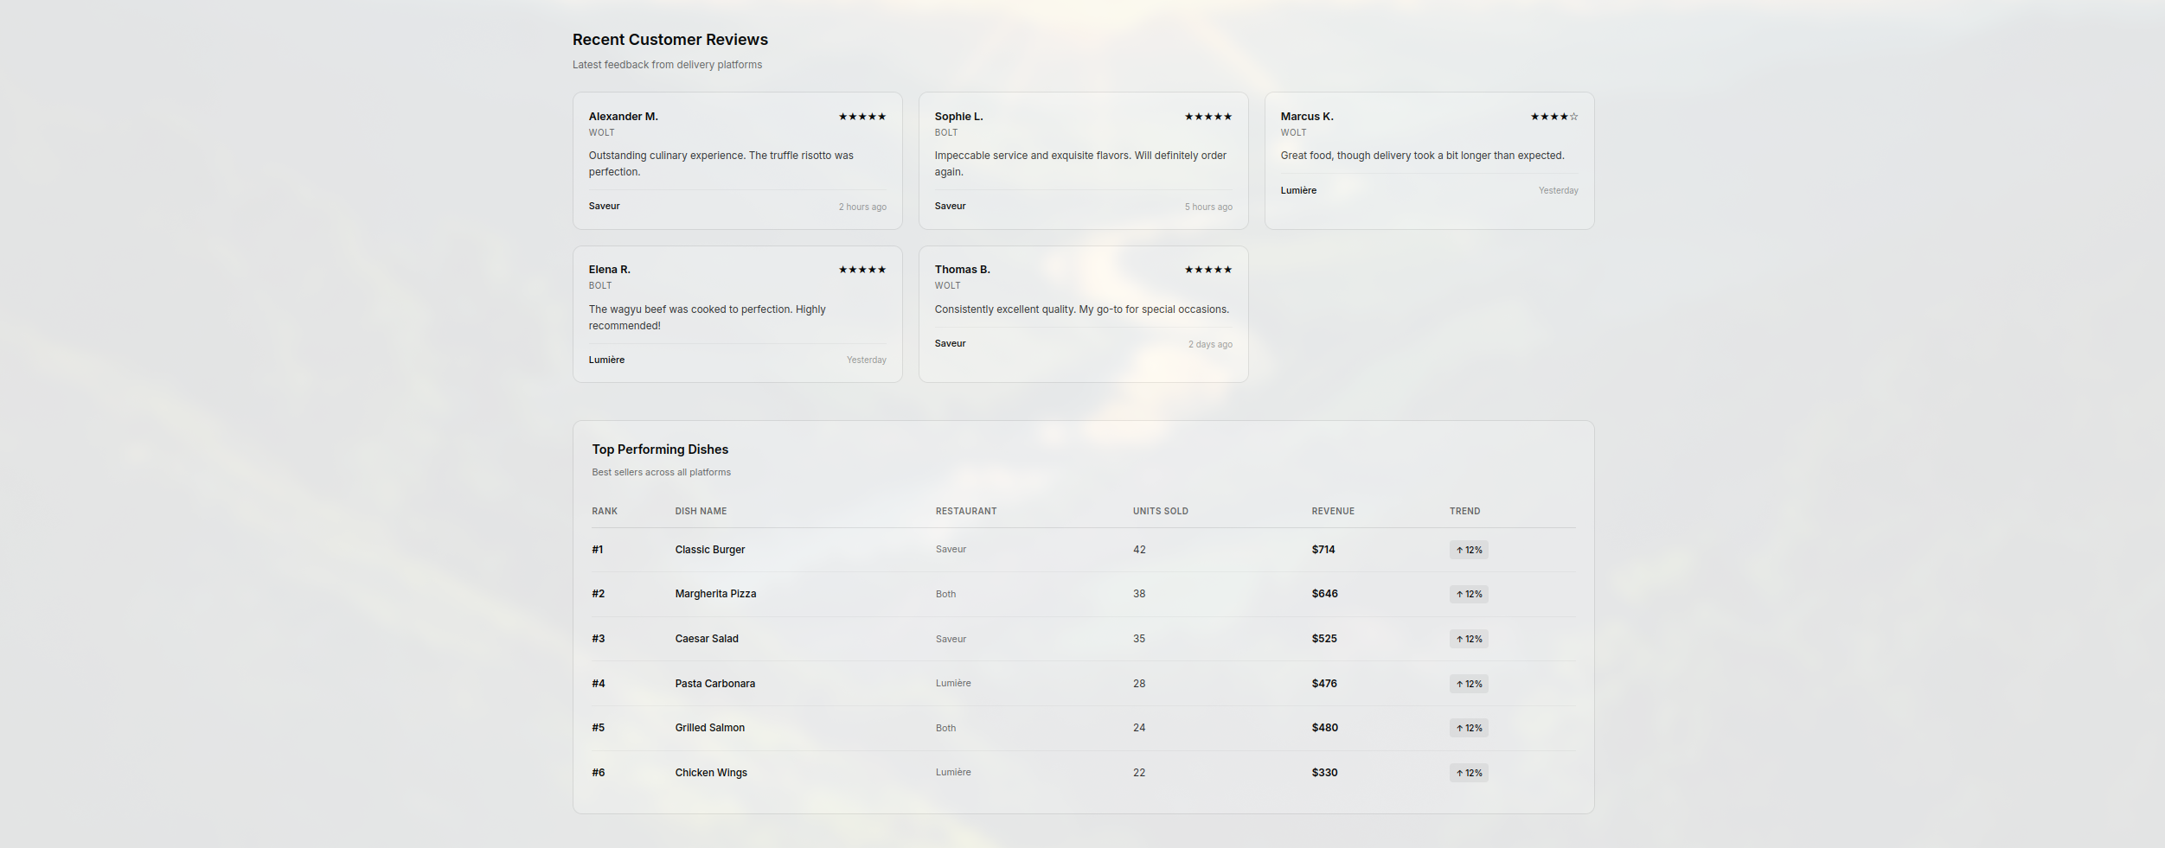Sort by the Units Sold column header
Viewport: 2165px width, 848px height.
1160,511
